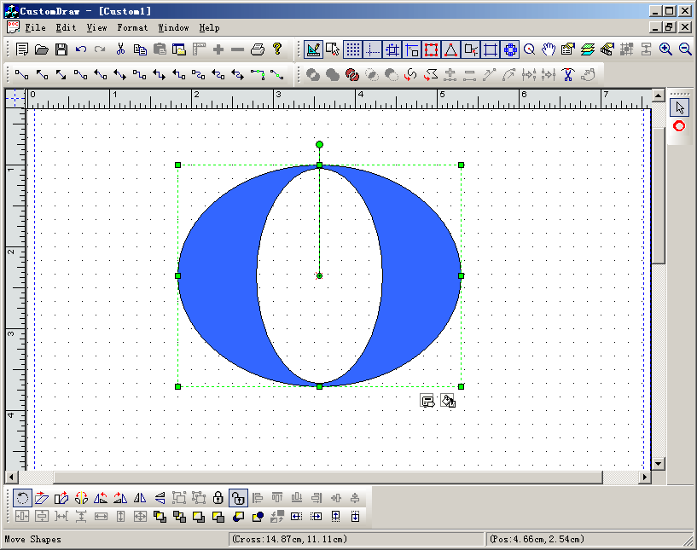Print the drawing
This screenshot has width=697, height=550.
pyautogui.click(x=258, y=49)
